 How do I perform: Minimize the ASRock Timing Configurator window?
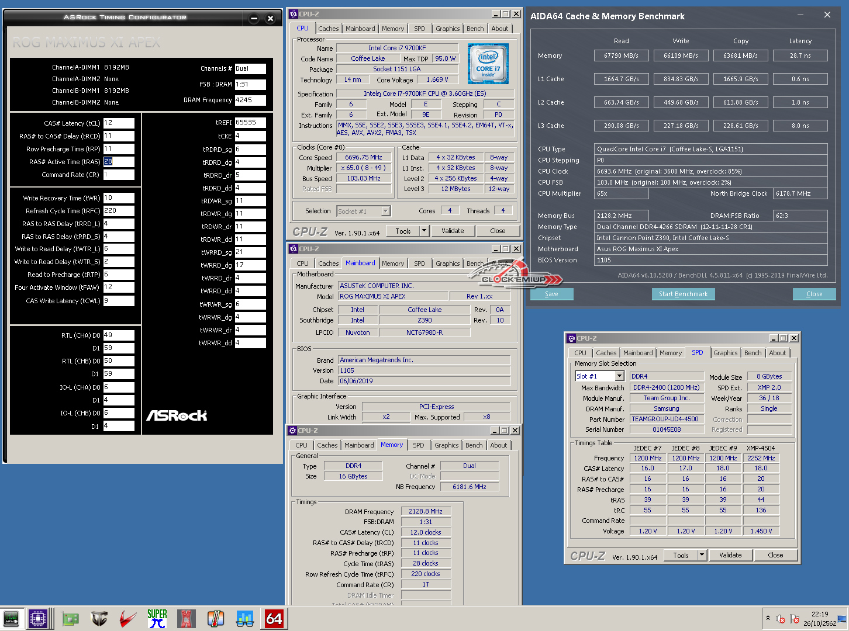(254, 18)
